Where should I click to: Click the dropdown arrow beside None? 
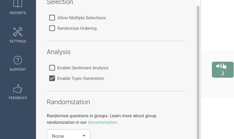[x=84, y=136]
